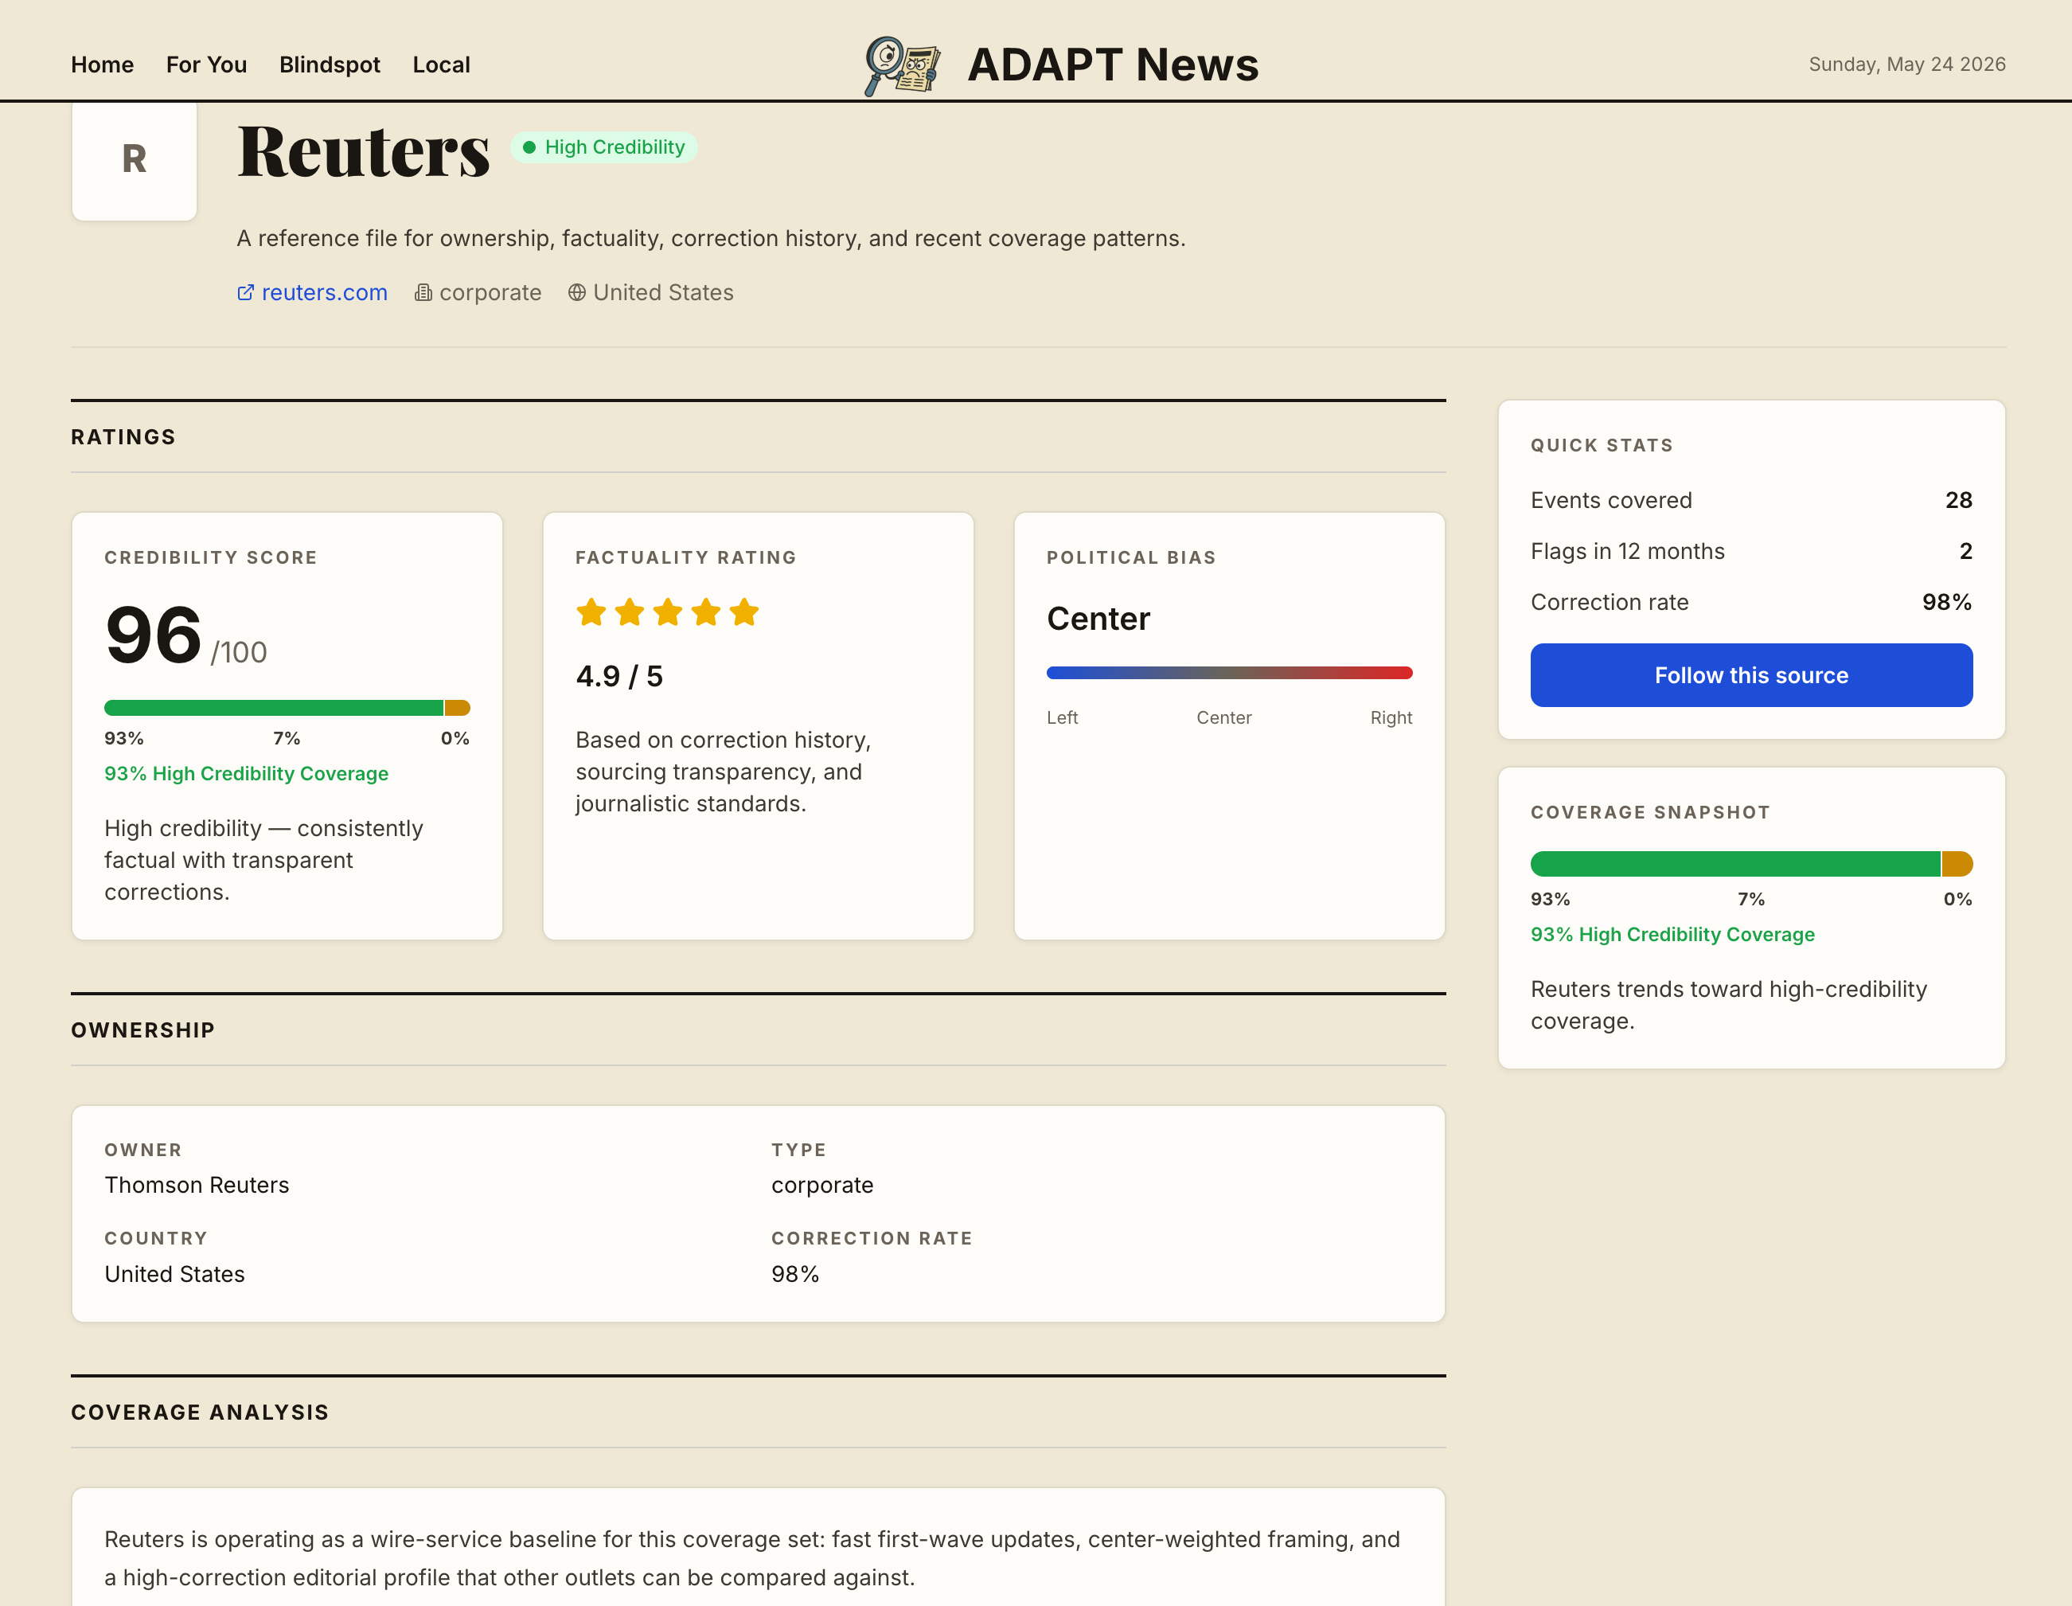
Task: Click the 'Center' political bias value
Action: (1098, 619)
